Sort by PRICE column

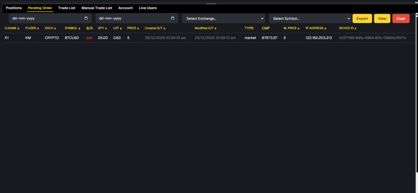click(x=133, y=28)
